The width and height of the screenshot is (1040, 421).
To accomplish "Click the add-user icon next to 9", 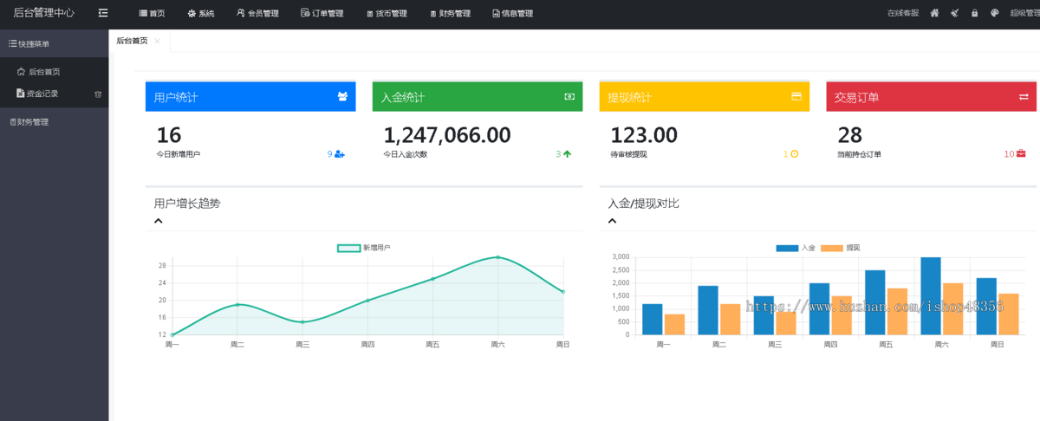I will click(340, 154).
